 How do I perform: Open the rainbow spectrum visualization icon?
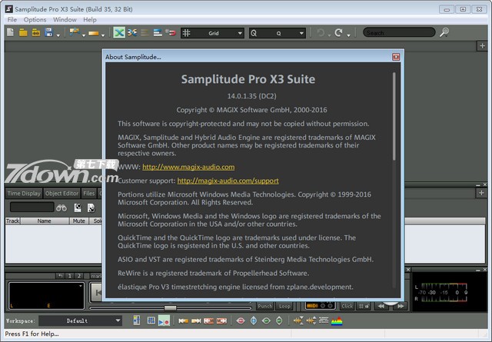337,321
